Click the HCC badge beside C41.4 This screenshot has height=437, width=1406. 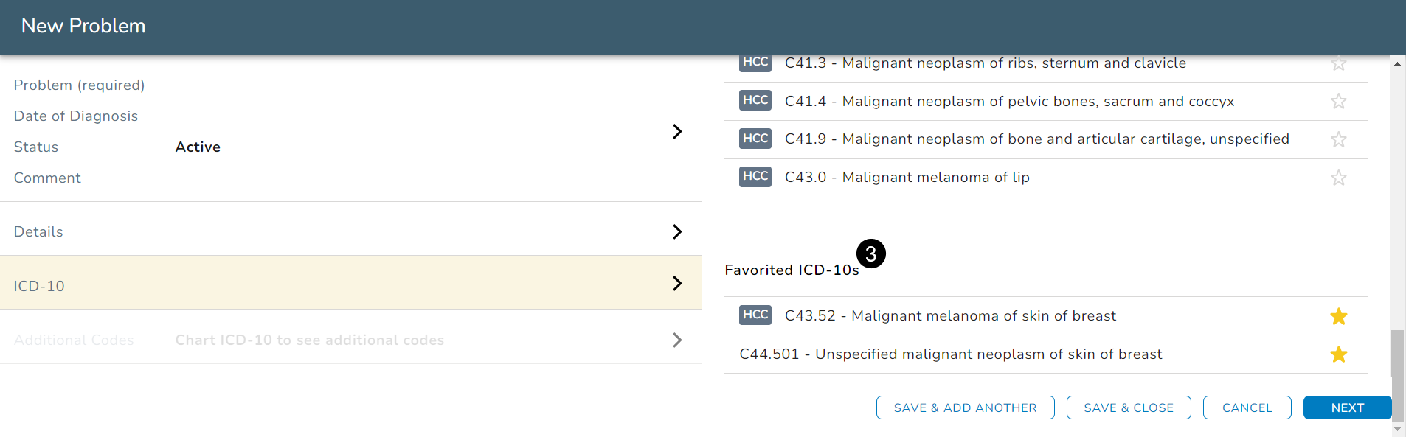(x=755, y=100)
